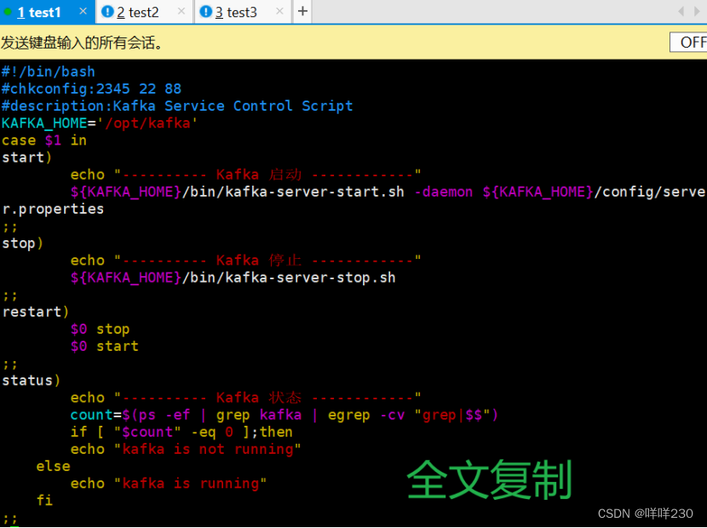
Task: Click the 'kafka is not running' echo line
Action: pyautogui.click(x=186, y=449)
